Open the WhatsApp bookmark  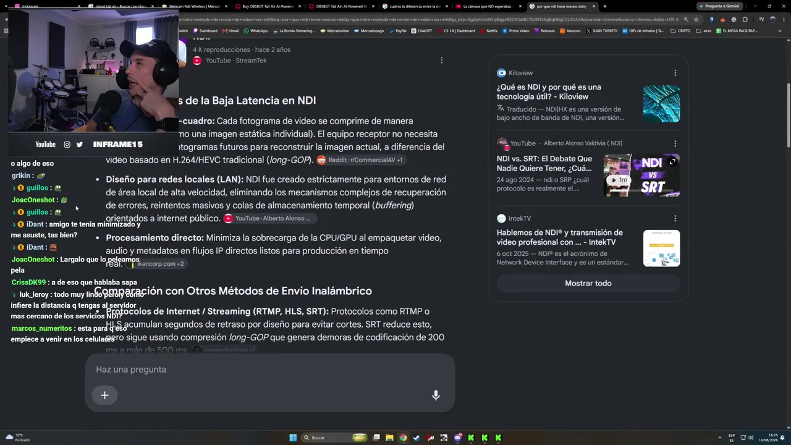click(256, 30)
